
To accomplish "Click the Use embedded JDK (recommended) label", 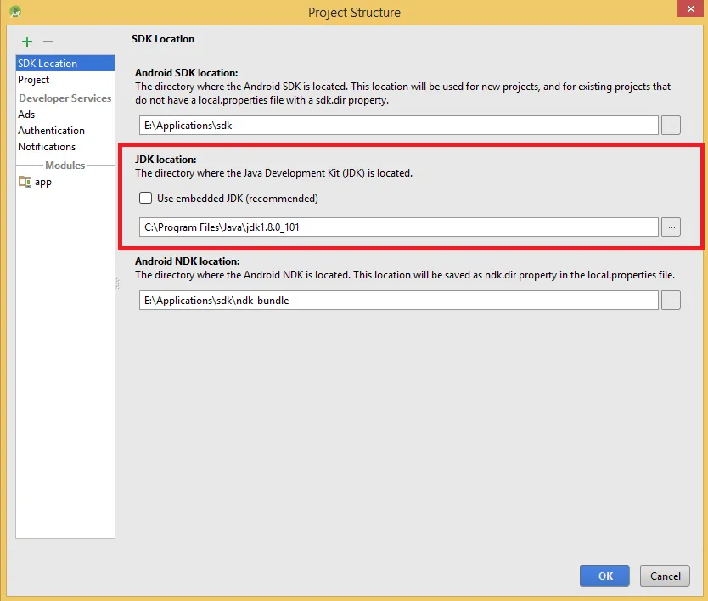I will [238, 199].
